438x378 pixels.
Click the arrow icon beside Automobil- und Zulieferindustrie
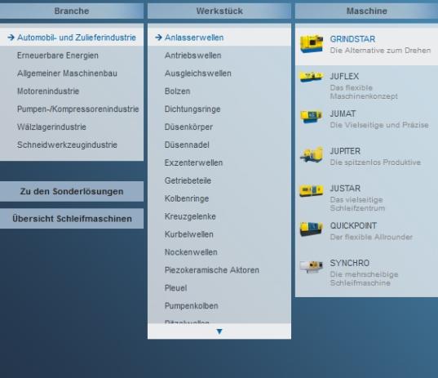11,38
